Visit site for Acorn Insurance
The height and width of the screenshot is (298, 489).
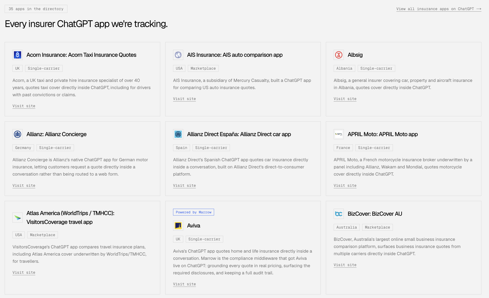pos(24,106)
